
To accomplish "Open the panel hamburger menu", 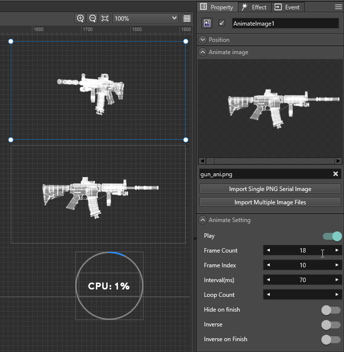I will tap(338, 7).
